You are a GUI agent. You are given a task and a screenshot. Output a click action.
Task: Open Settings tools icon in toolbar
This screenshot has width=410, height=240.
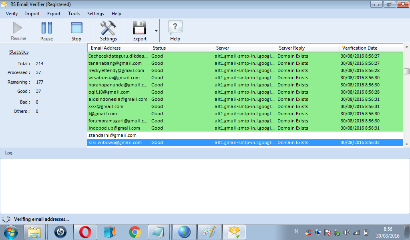(x=108, y=28)
